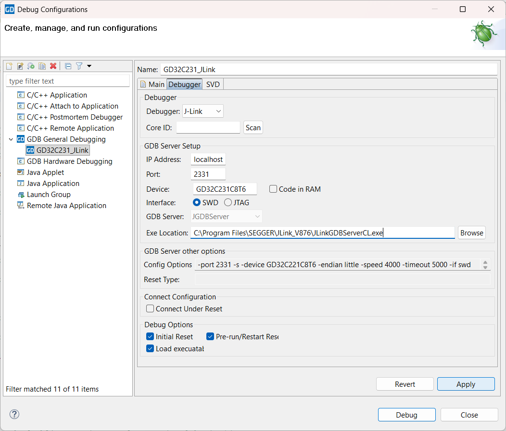Click the Duplicate configuration icon

(x=42, y=66)
